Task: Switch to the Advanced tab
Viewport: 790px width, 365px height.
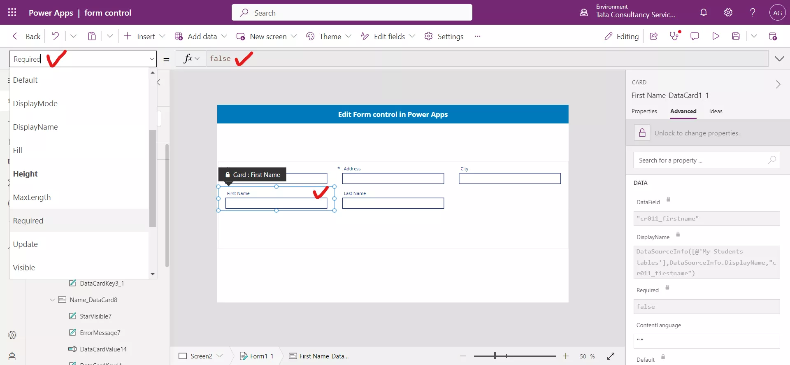Action: [x=683, y=112]
